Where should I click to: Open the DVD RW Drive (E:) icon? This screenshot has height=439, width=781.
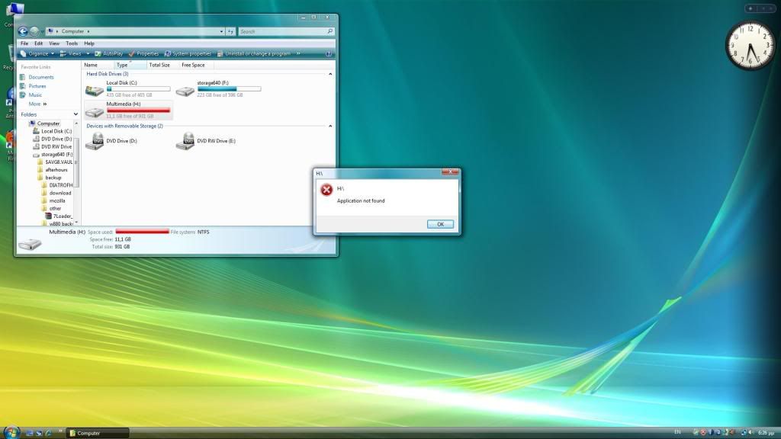click(x=185, y=141)
